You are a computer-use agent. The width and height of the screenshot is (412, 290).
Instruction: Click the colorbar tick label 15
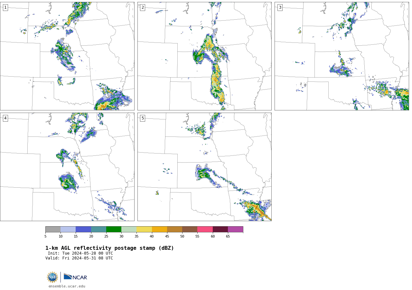tap(76, 237)
